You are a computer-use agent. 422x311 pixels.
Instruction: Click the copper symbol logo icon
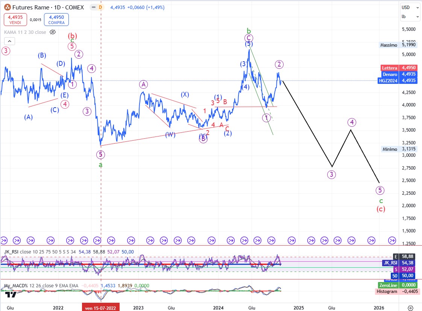point(7,7)
